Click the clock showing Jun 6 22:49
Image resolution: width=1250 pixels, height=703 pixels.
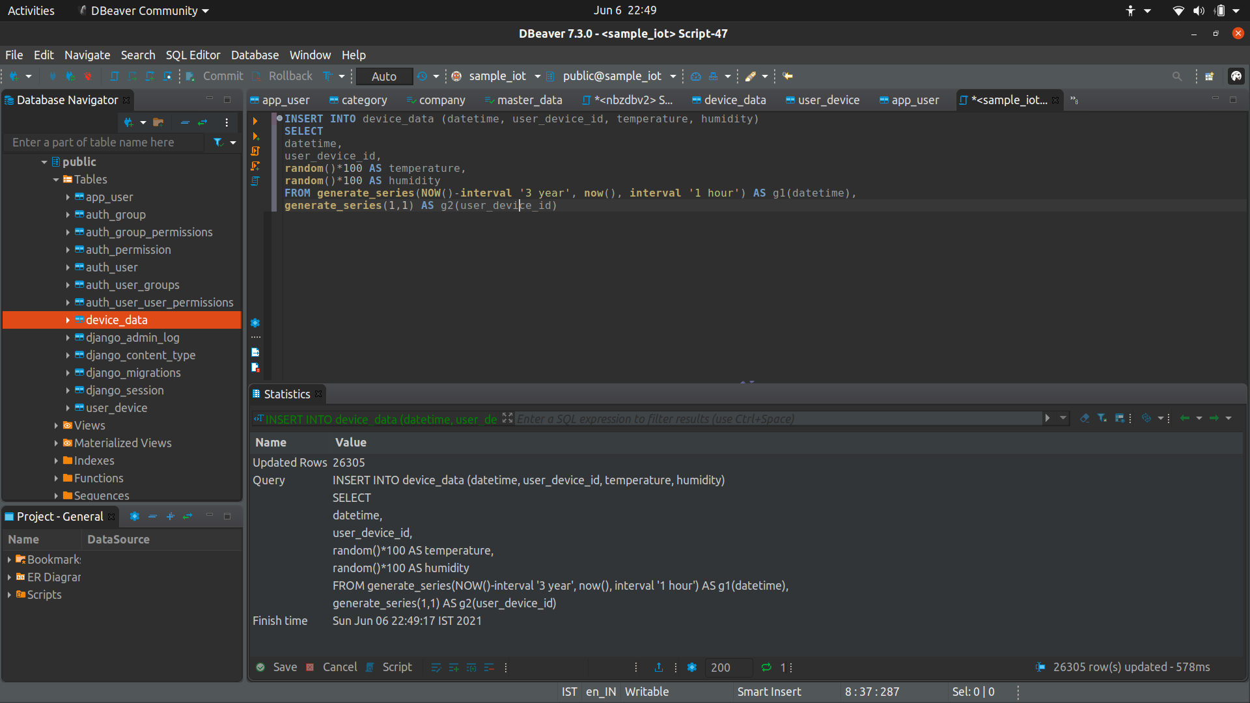tap(625, 10)
